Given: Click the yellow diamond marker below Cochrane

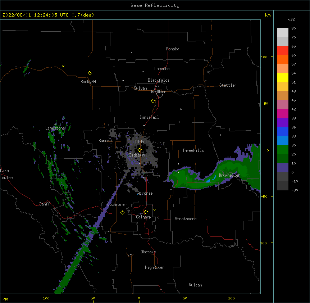Looking at the screenshot, I should pyautogui.click(x=122, y=212).
